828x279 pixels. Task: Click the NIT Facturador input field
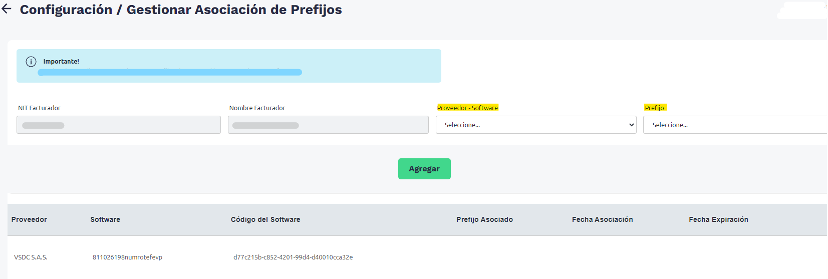[119, 125]
